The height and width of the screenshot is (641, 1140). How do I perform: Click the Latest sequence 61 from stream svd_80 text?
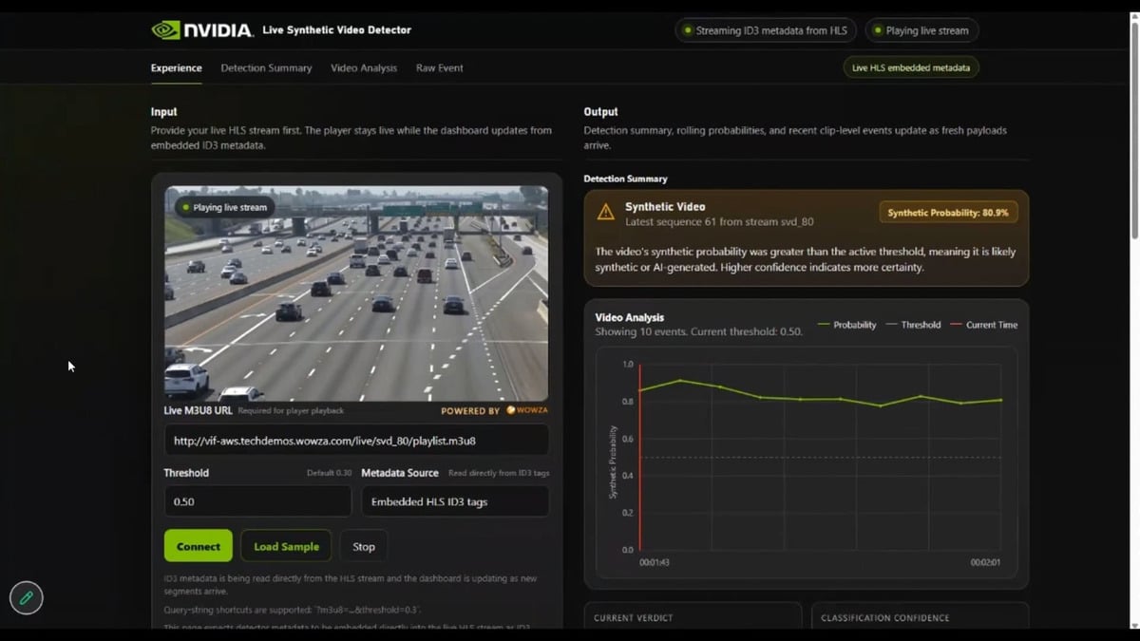(719, 221)
